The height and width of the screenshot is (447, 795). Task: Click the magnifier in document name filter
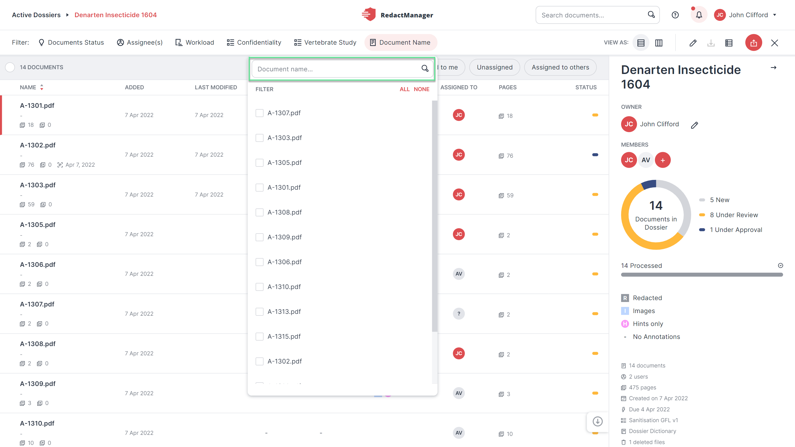click(425, 68)
